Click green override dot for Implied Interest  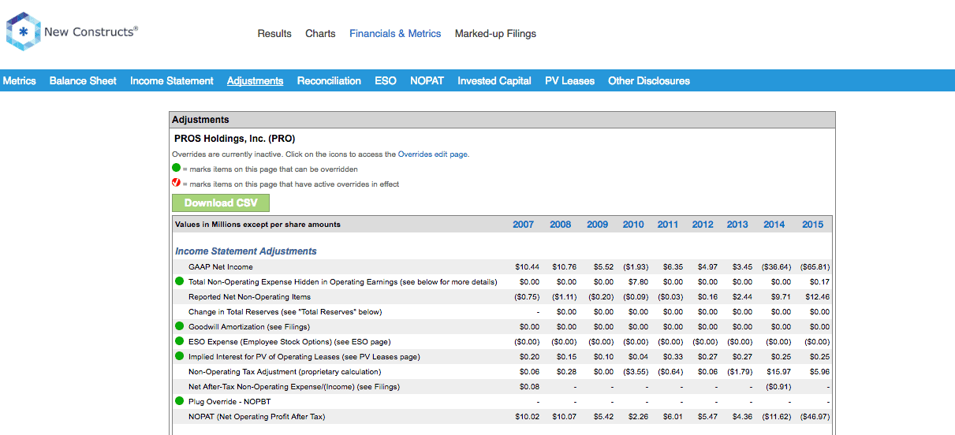179,356
